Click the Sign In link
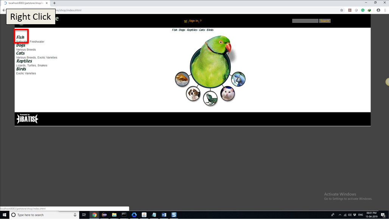 pos(193,21)
